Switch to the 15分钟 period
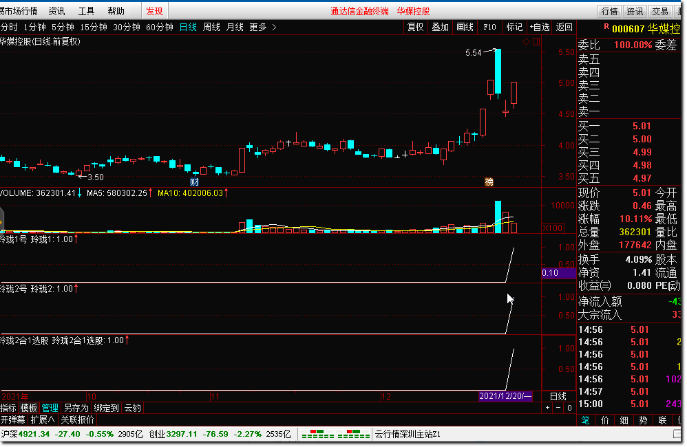 [x=94, y=27]
